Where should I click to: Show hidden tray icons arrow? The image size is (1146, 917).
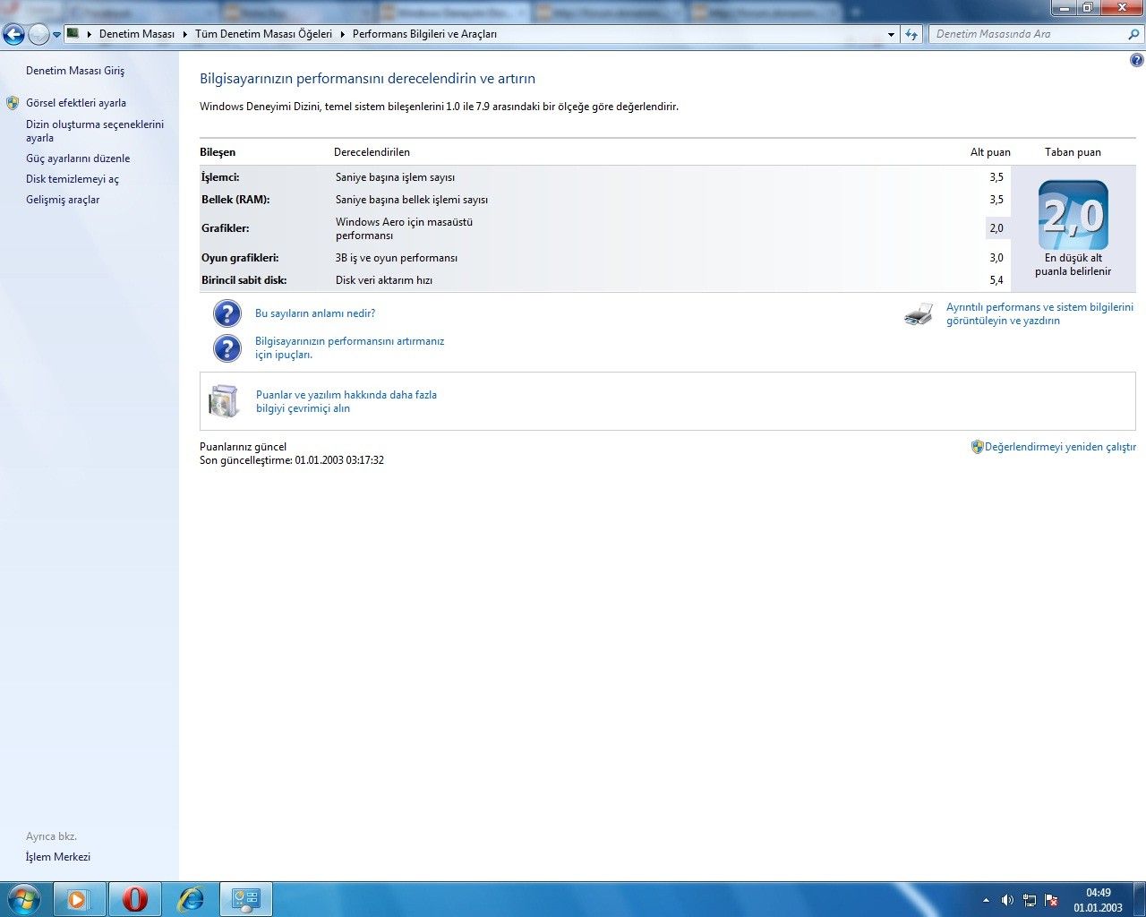click(986, 900)
